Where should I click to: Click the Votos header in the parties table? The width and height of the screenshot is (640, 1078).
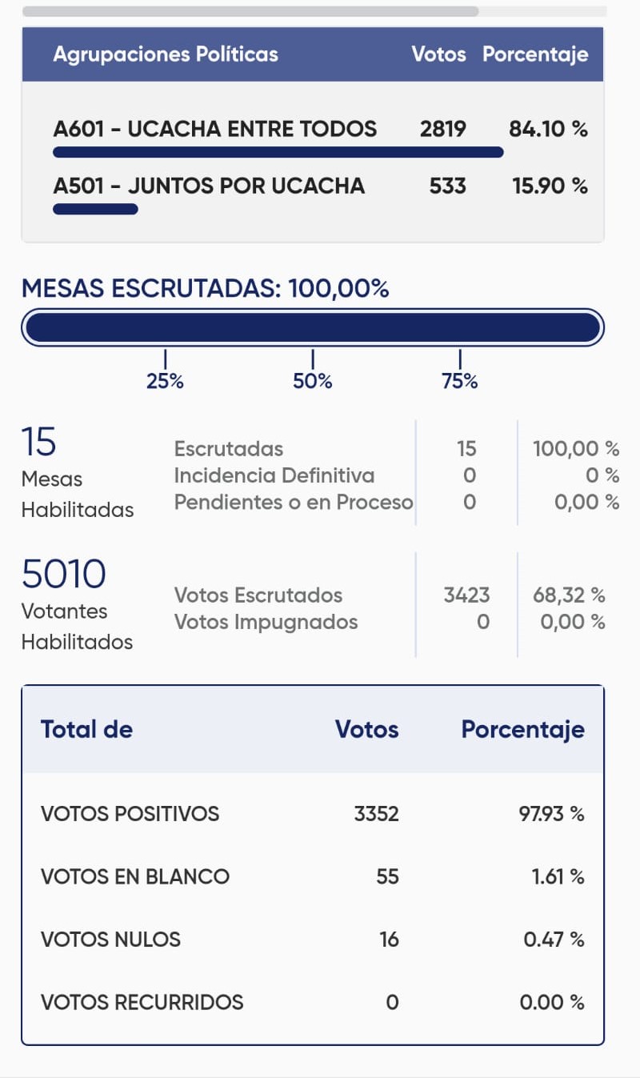tap(438, 54)
